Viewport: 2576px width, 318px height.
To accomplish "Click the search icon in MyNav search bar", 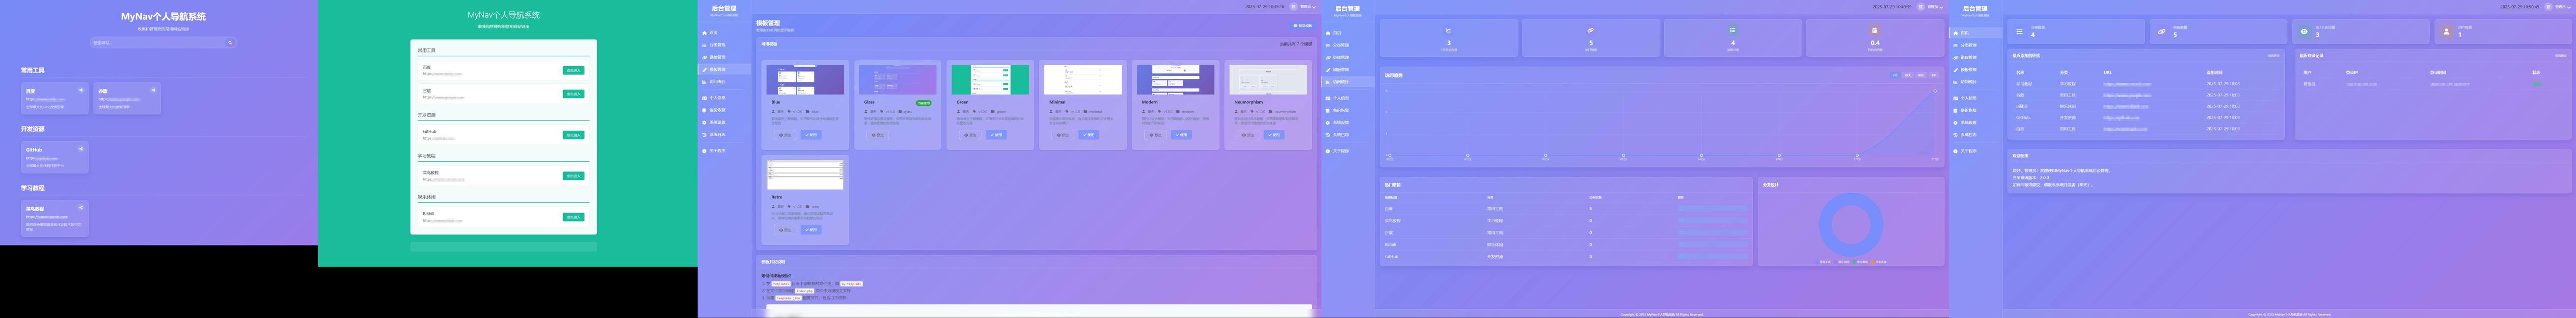I will [230, 43].
